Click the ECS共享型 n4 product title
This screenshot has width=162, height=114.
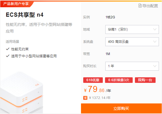click(x=25, y=15)
